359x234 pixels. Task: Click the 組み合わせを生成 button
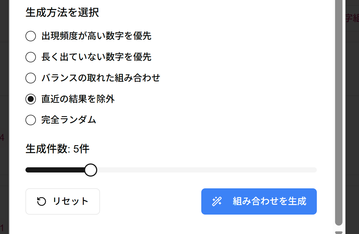tap(259, 201)
